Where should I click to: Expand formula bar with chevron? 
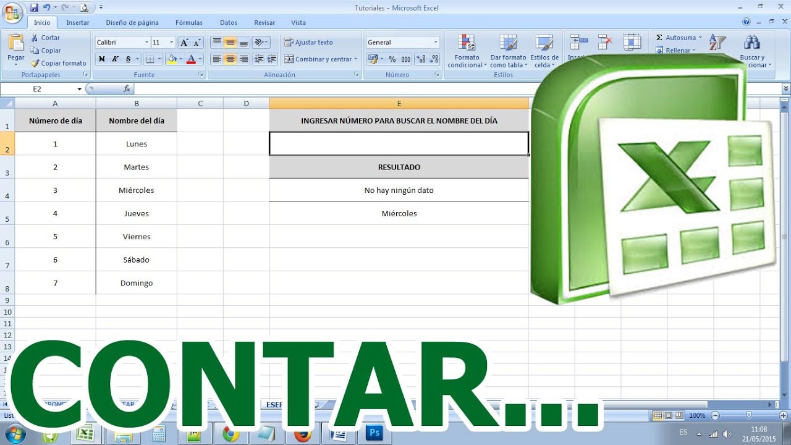click(786, 89)
